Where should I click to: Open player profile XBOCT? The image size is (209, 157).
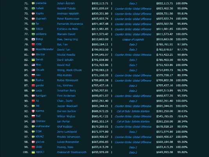point(40,152)
